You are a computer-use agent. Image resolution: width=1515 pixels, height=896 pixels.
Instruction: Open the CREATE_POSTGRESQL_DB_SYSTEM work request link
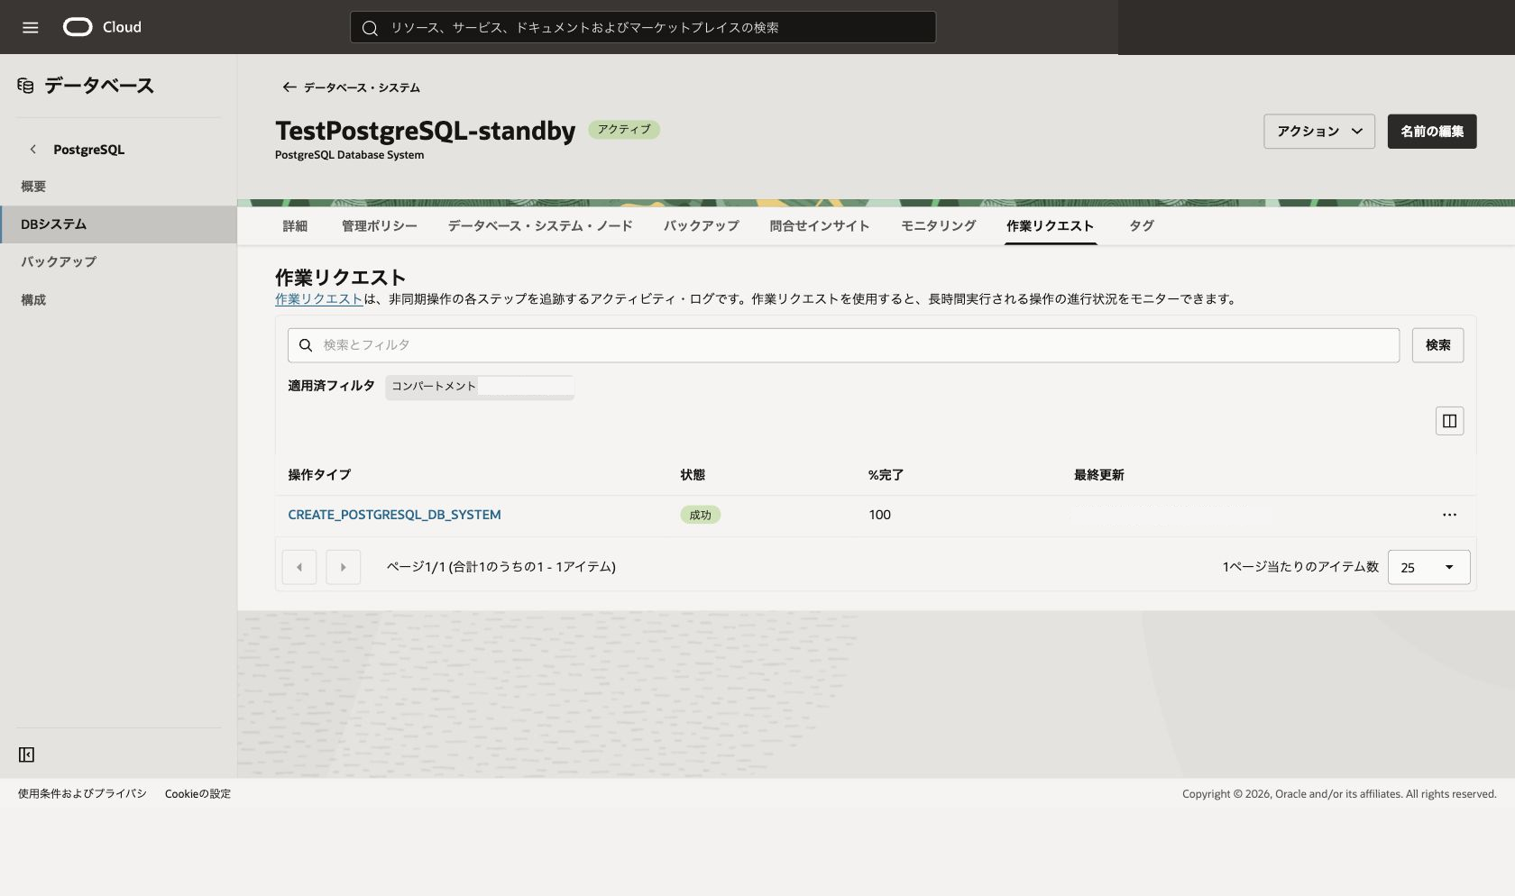[394, 515]
